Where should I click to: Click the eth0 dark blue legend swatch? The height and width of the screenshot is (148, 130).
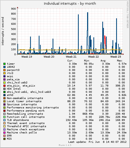[x=4, y=95]
